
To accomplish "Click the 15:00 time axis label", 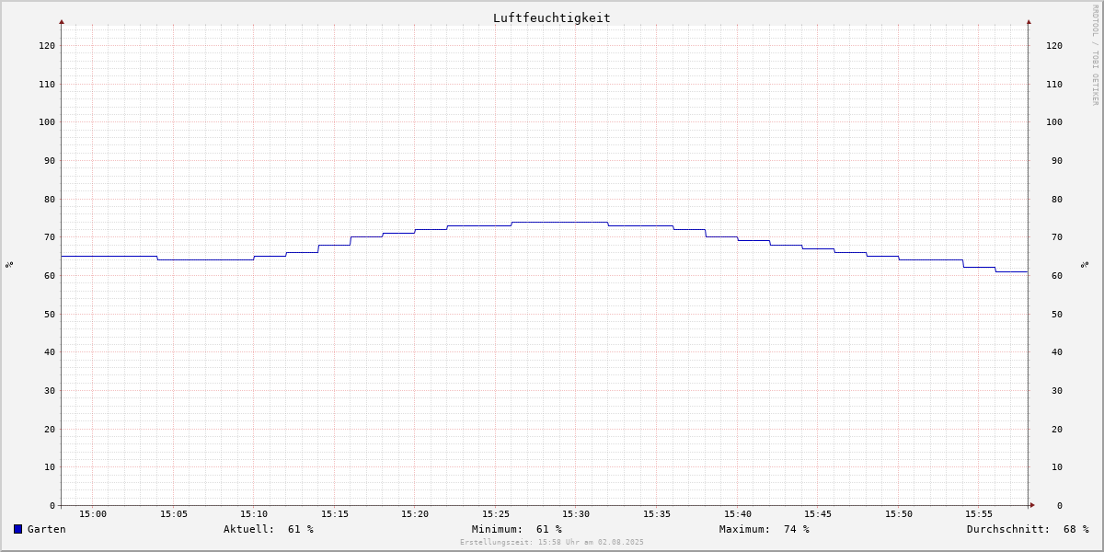I will pyautogui.click(x=93, y=514).
